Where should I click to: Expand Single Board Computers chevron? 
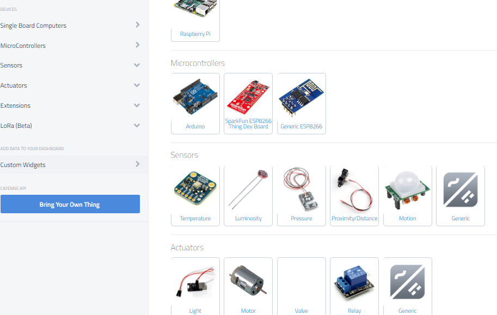pos(138,24)
